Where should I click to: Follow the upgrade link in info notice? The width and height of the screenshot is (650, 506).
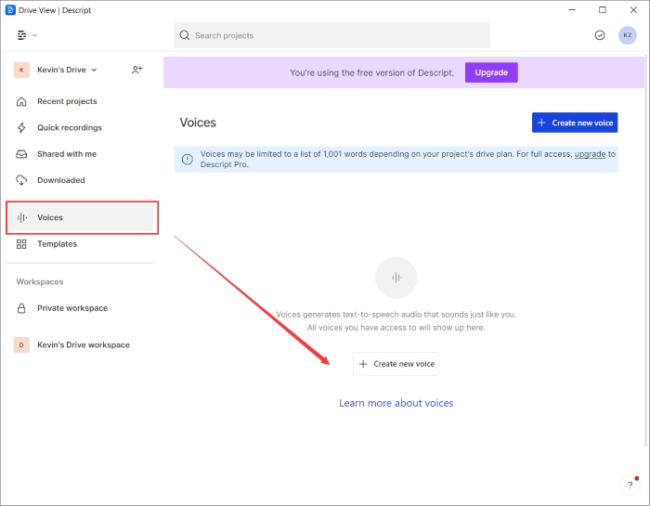coord(590,154)
